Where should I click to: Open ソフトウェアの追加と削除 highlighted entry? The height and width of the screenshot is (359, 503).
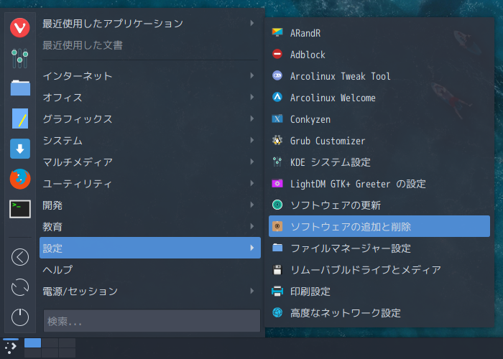pyautogui.click(x=379, y=226)
